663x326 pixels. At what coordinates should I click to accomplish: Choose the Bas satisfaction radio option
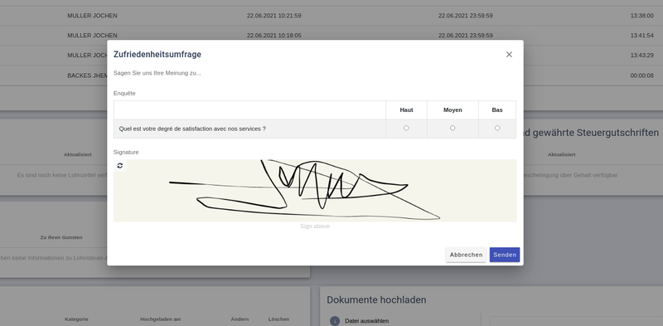(x=497, y=128)
